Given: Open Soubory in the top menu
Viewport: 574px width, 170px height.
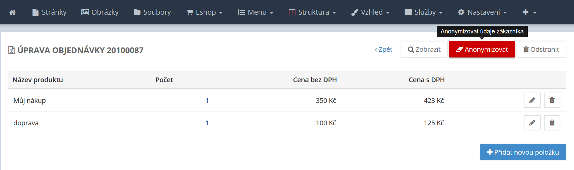Looking at the screenshot, I should click(x=152, y=12).
